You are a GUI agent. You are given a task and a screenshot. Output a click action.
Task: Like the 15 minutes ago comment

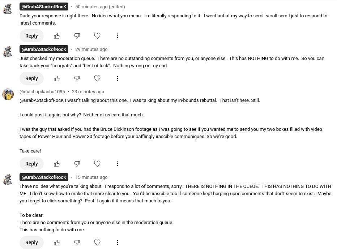(x=57, y=242)
